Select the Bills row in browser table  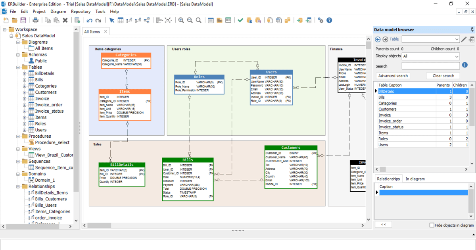click(422, 97)
